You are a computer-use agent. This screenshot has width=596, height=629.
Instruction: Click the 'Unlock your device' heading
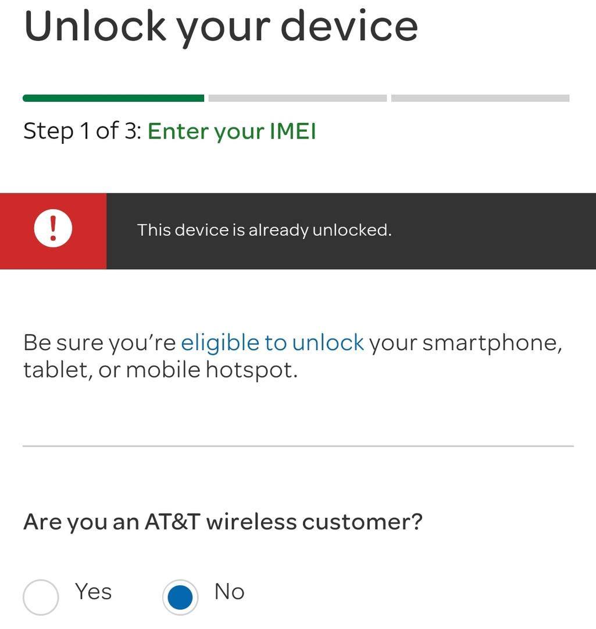[221, 27]
